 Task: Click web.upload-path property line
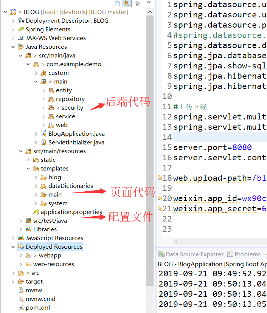point(220,178)
